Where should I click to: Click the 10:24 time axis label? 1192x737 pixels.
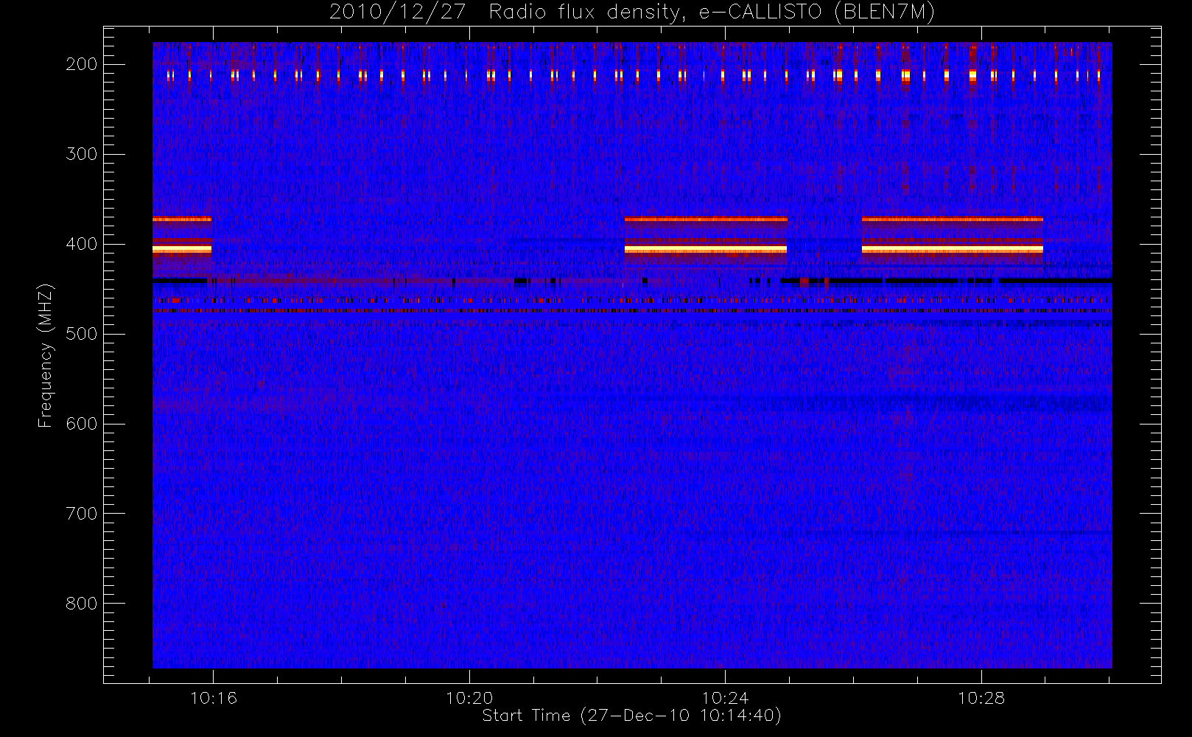[x=725, y=698]
